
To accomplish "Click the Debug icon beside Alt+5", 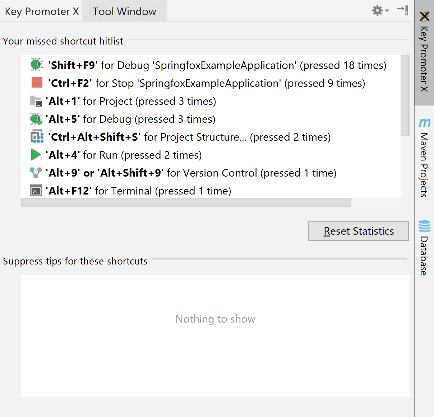I will (36, 119).
